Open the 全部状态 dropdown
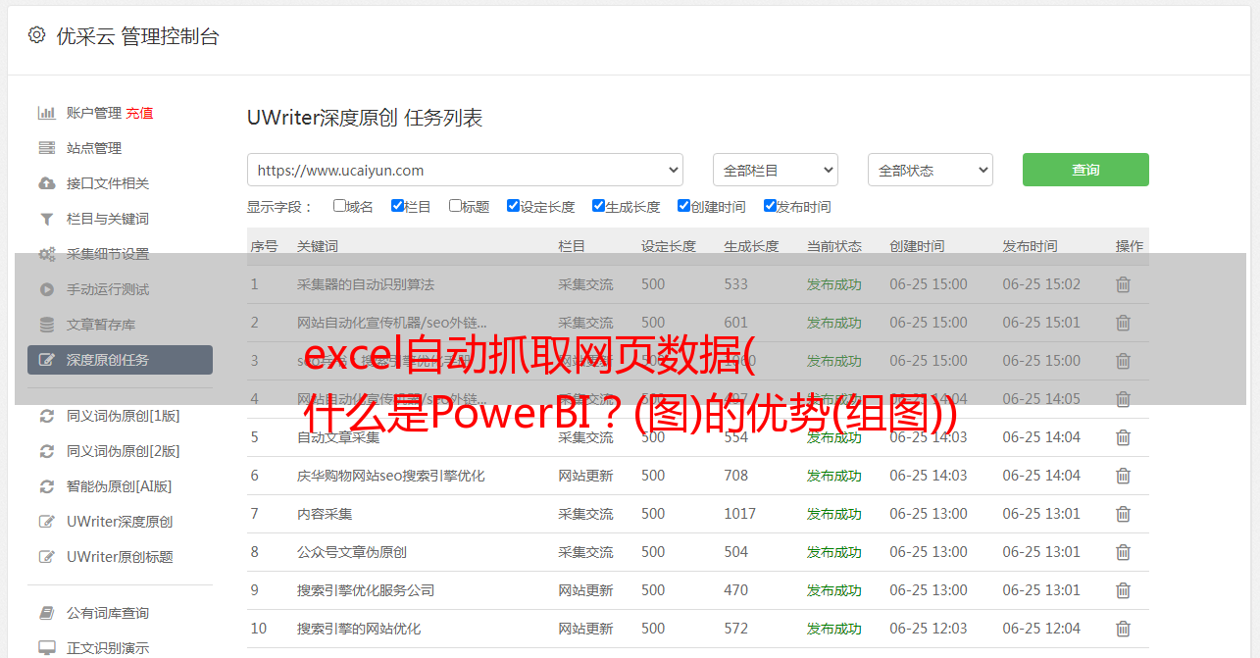Screen dimensions: 1260x658 (931, 170)
